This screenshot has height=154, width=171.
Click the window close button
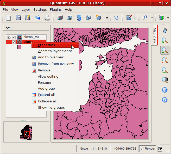pos(166,3)
